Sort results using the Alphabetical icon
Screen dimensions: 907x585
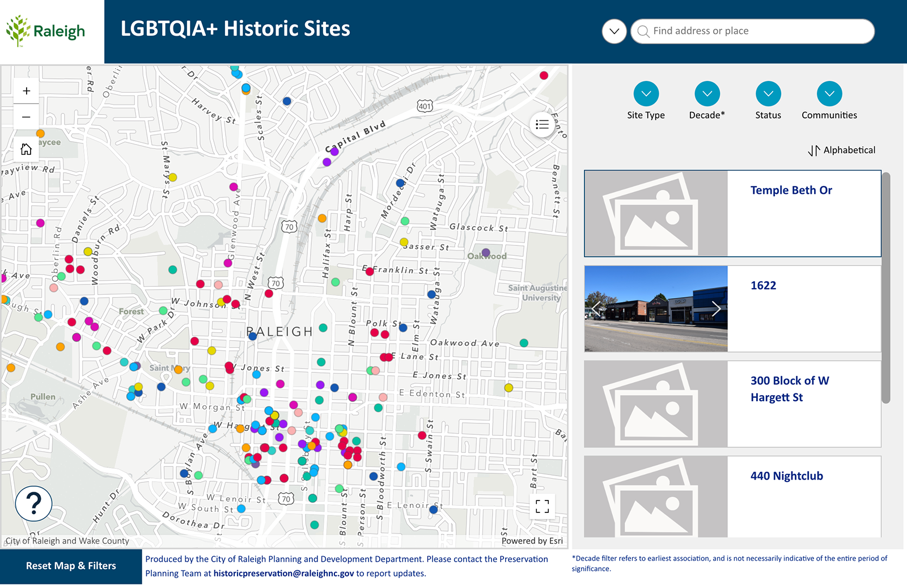tap(815, 150)
